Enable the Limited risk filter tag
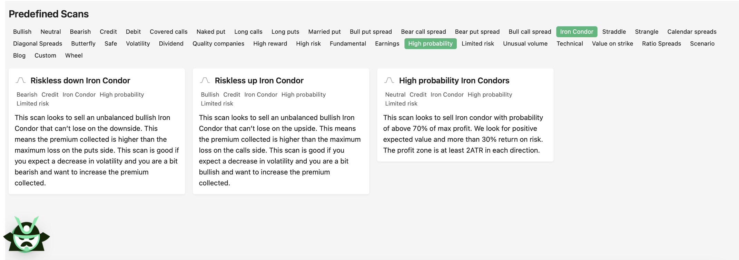Image resolution: width=739 pixels, height=260 pixels. pyautogui.click(x=477, y=44)
